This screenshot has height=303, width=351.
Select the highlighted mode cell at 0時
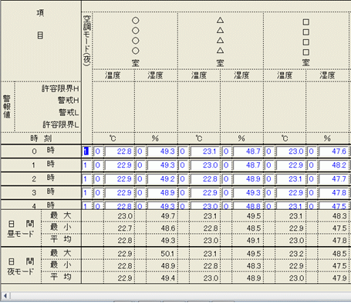[x=86, y=151]
